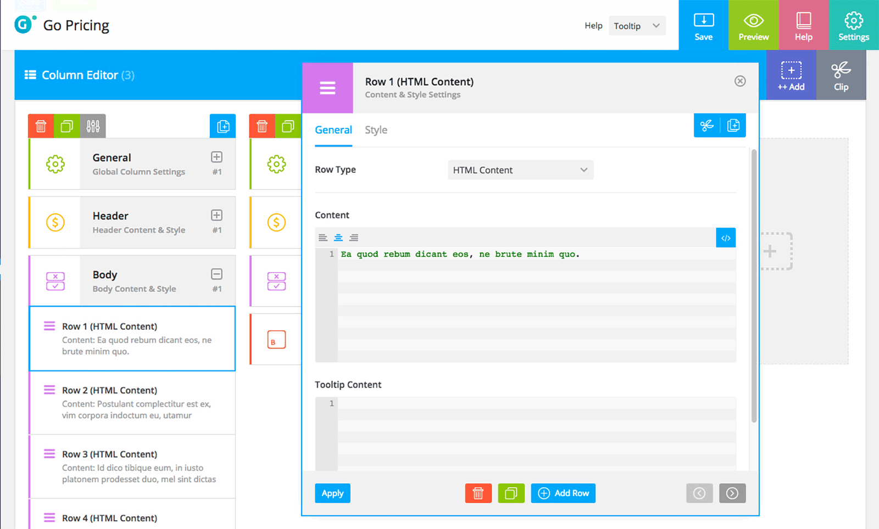Select Row 2 (HTML Content) in the body list

[x=132, y=403]
